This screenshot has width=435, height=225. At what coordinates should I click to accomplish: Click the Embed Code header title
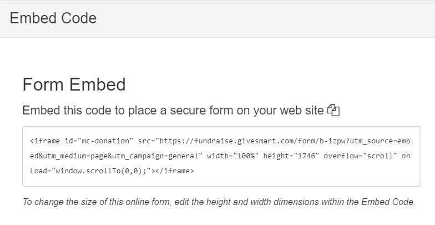click(53, 18)
